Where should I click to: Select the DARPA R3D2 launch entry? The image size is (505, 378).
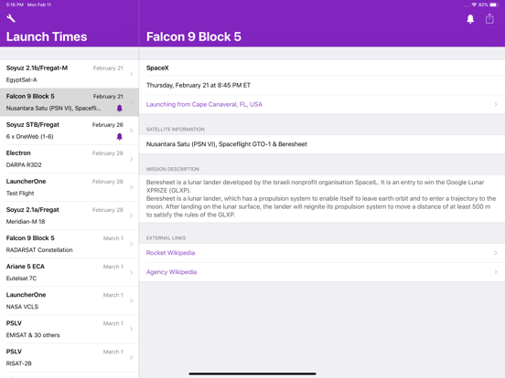click(70, 159)
